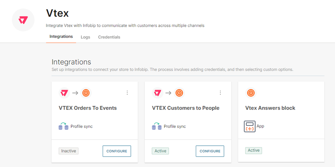Click Infobip icon on Customers to People card
Screen dimensions: 335x167
tap(179, 93)
